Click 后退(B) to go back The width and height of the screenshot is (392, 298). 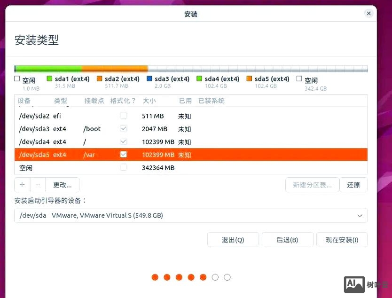click(287, 239)
